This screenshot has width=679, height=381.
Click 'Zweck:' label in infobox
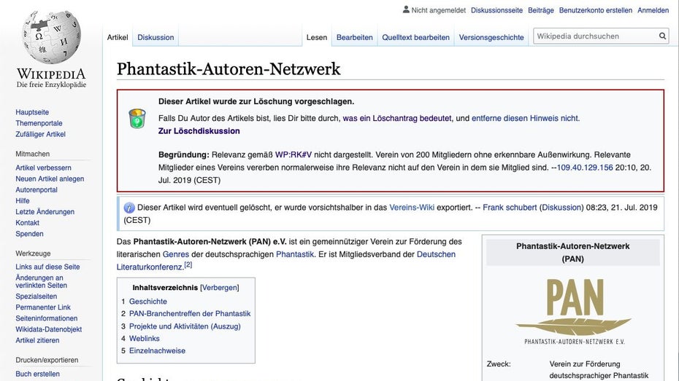tap(499, 364)
